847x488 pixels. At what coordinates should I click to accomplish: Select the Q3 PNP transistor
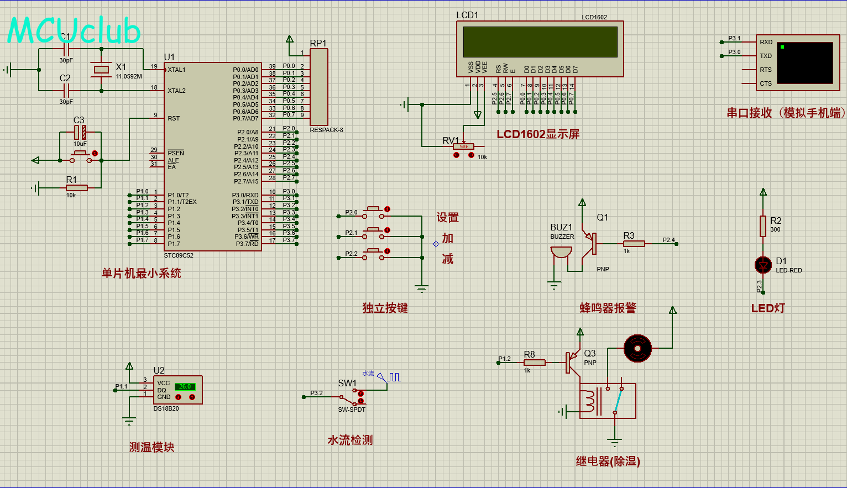click(572, 363)
